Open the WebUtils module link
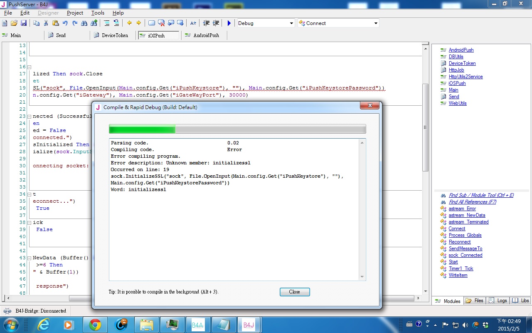This screenshot has height=333, width=532. pyautogui.click(x=458, y=103)
